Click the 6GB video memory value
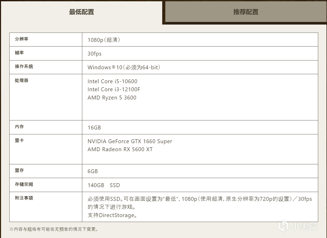 (x=93, y=171)
